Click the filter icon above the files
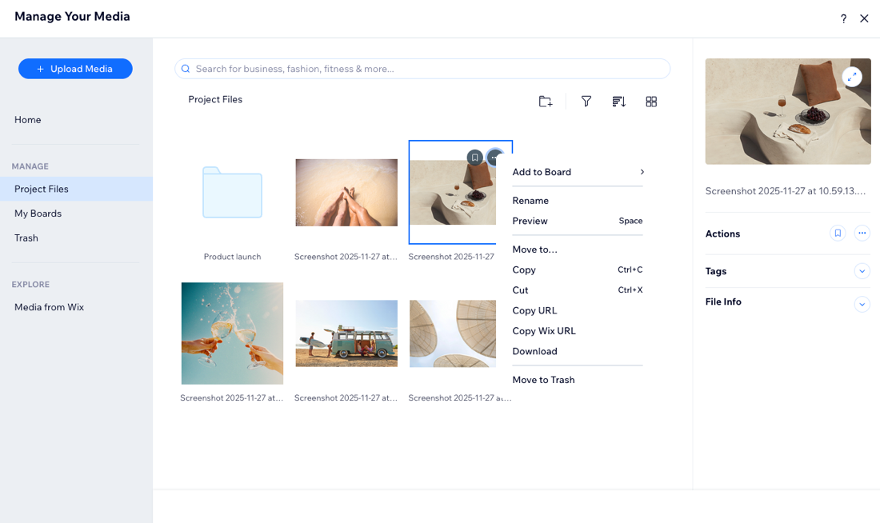Image resolution: width=880 pixels, height=523 pixels. tap(586, 102)
